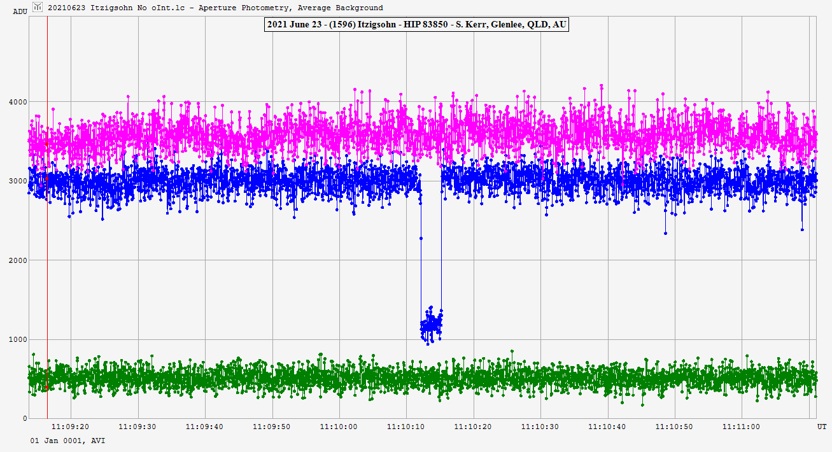Click the 11:10:50 time label
Viewport: 832px width, 452px height.
tap(675, 427)
